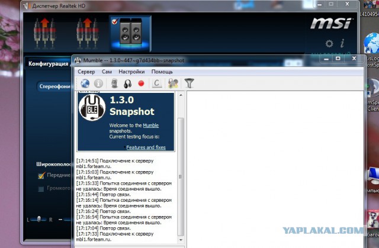Click the '[17:16:24] Повтор связи.' log entry

point(104,211)
